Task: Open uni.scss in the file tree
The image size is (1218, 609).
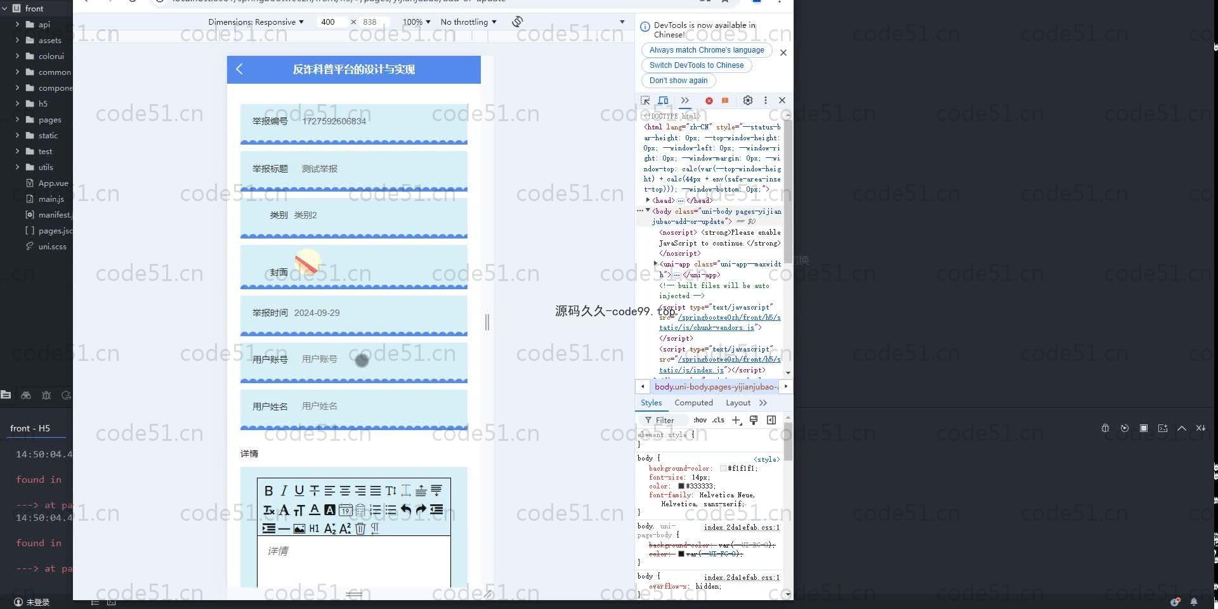Action: tap(52, 246)
